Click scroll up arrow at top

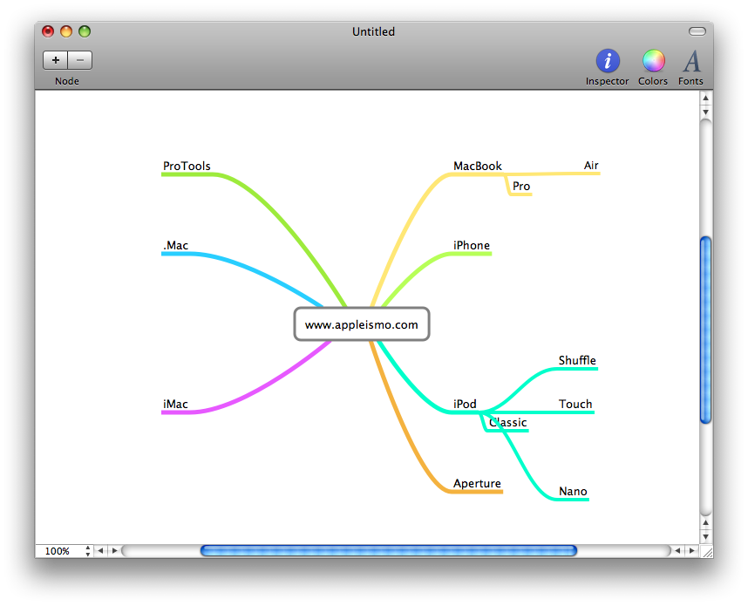706,98
